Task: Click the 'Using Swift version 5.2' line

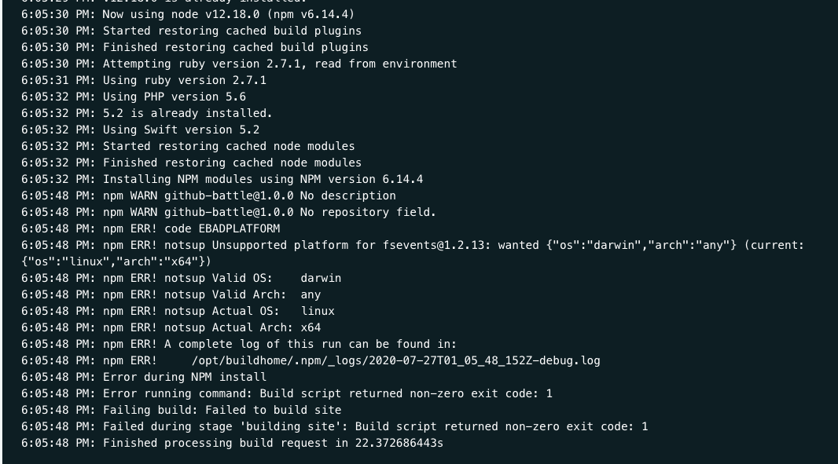Action: pyautogui.click(x=181, y=130)
